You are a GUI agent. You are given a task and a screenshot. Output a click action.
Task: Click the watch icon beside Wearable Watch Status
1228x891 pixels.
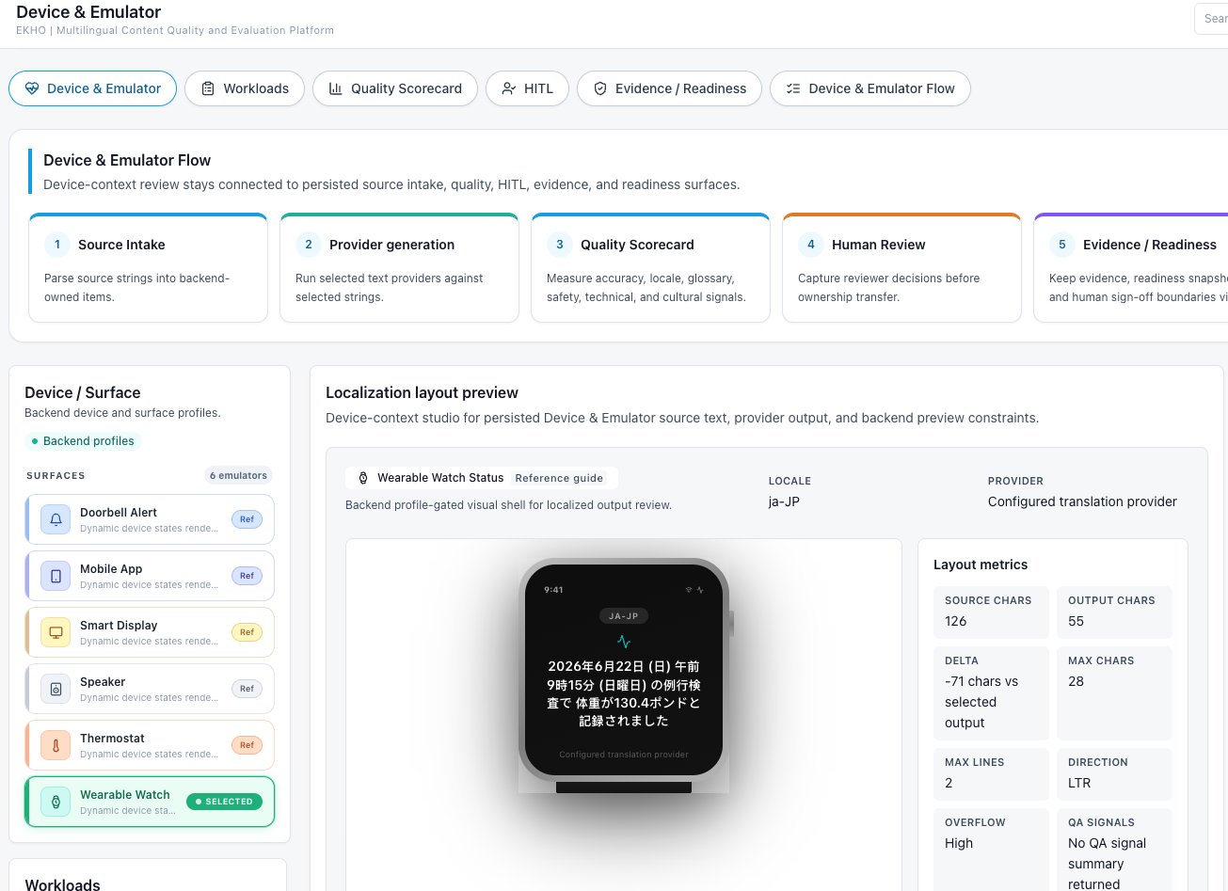(x=363, y=478)
